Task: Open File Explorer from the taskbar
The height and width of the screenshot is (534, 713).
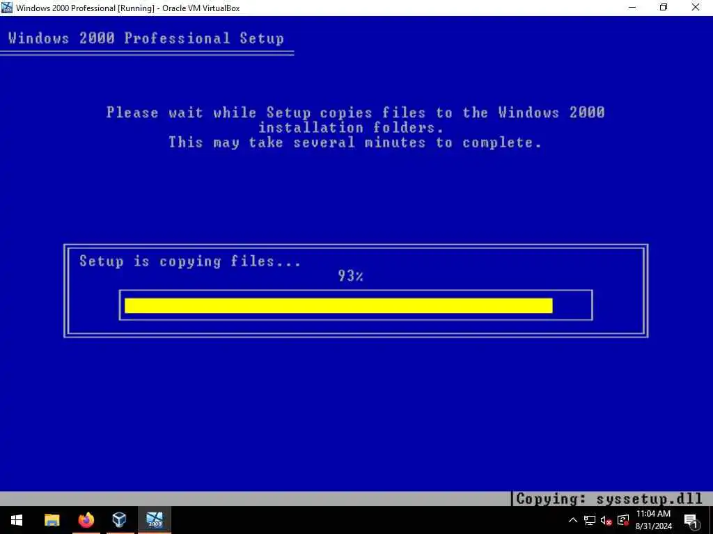Action: [x=52, y=520]
